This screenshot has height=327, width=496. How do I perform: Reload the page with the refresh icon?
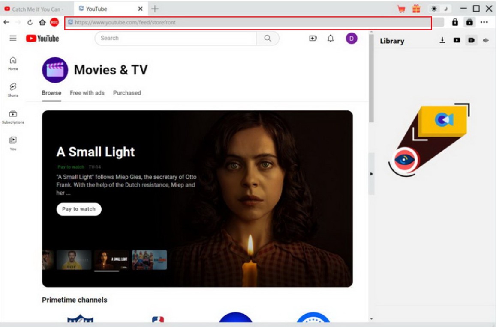coord(30,22)
